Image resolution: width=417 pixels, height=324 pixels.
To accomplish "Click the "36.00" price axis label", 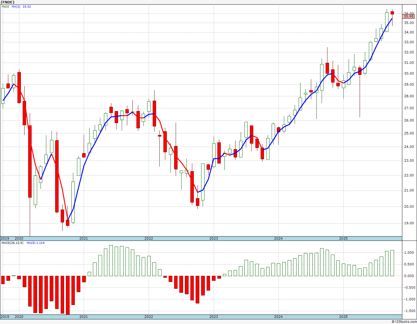I will 409,13.
